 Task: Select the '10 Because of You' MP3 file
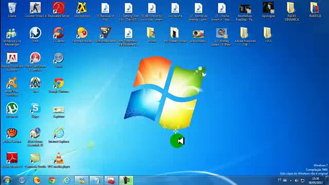point(105,12)
